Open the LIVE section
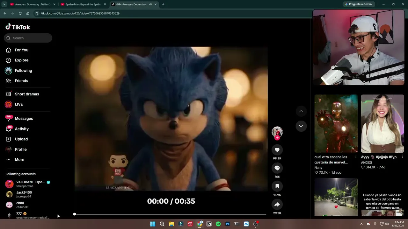Screen dimensions: 408x229 (x=19, y=104)
